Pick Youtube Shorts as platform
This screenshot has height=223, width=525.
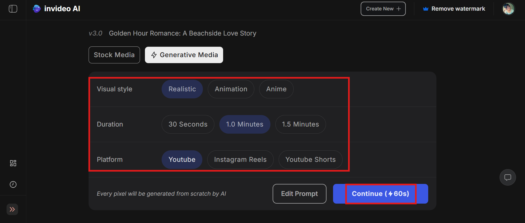(311, 160)
